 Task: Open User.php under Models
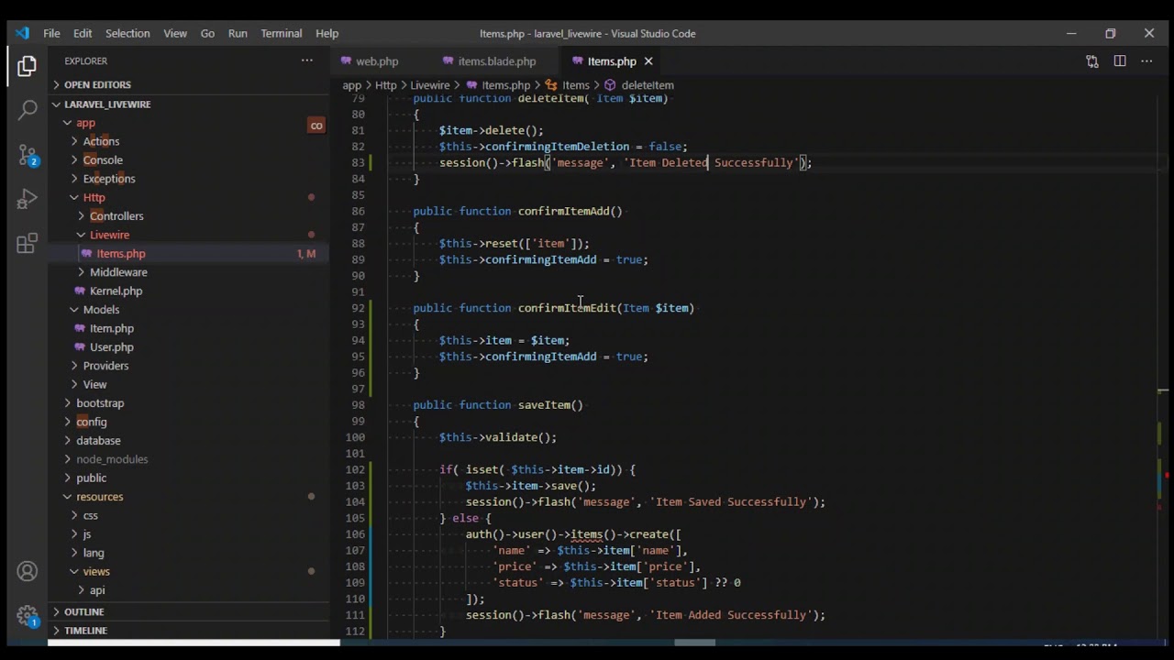pos(111,347)
